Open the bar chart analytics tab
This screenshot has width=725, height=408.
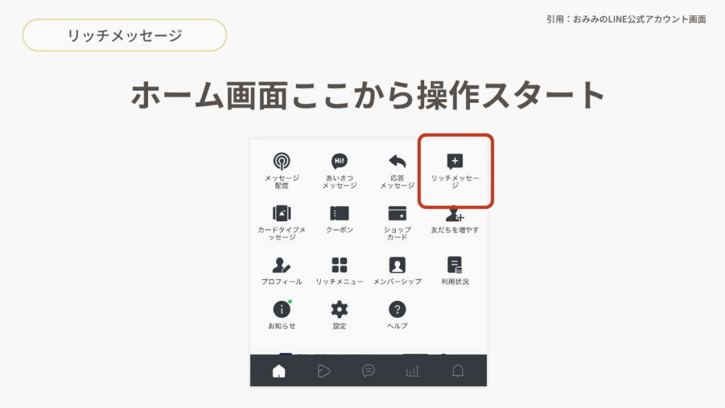click(413, 370)
